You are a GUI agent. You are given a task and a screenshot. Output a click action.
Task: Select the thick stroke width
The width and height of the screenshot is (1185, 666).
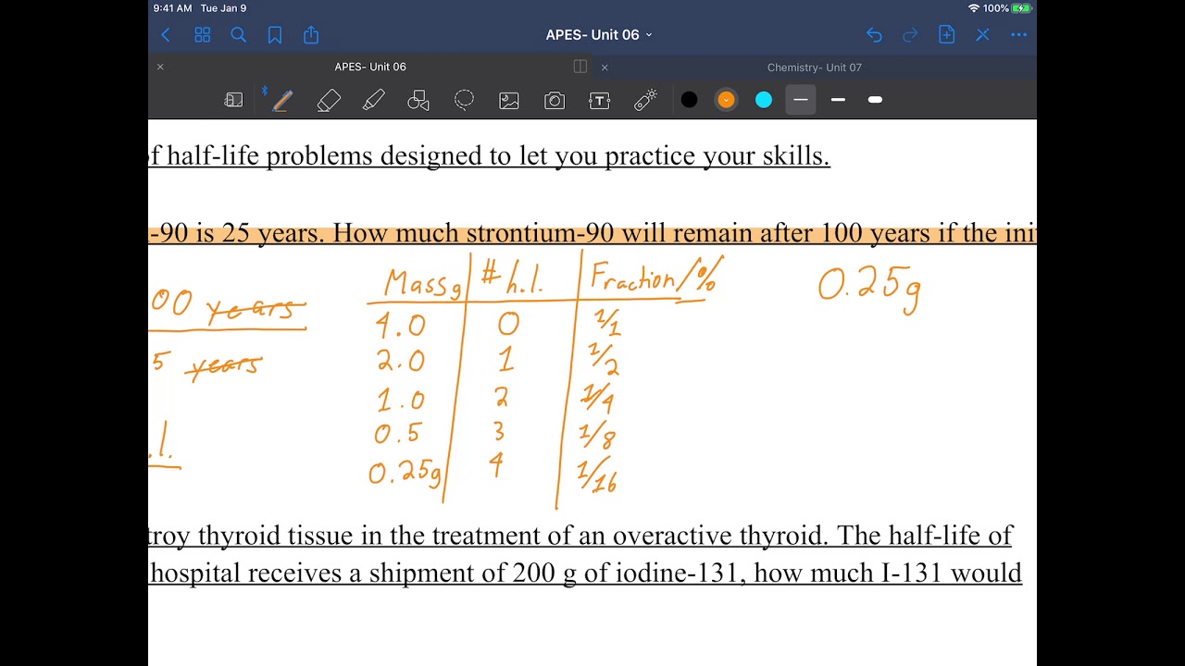(875, 100)
